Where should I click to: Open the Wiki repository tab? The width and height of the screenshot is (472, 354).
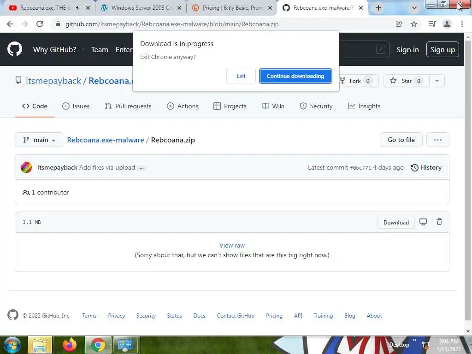coord(273,106)
